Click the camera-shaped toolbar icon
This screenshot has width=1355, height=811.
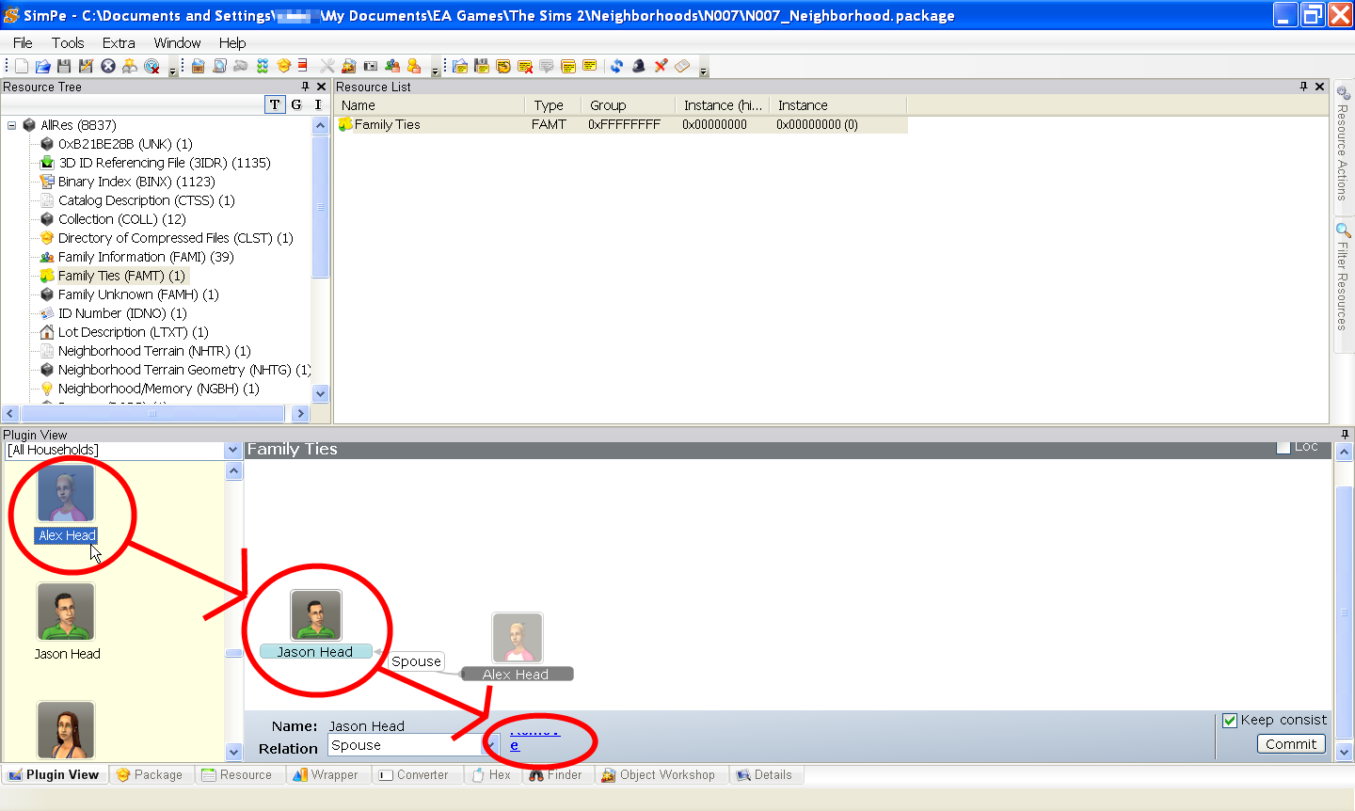point(371,66)
